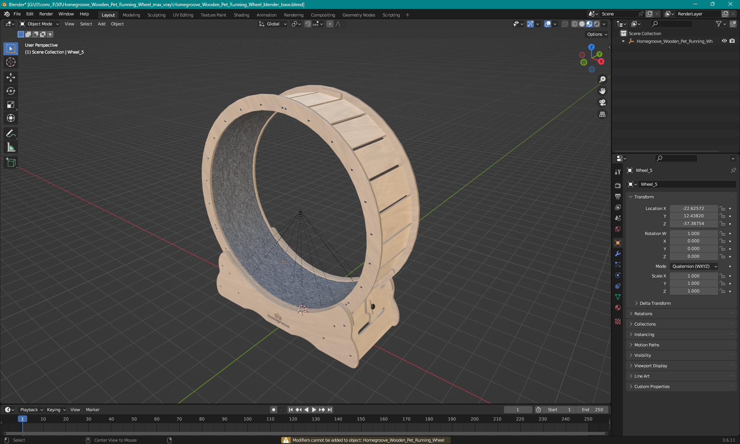Select the Measure tool

click(x=11, y=147)
